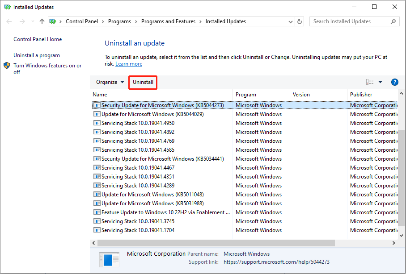
Task: Open Control Panel breadcrumb
Action: click(x=82, y=21)
